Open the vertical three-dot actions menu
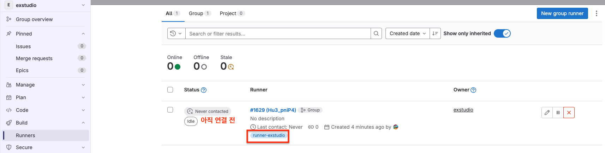 [x=597, y=13]
